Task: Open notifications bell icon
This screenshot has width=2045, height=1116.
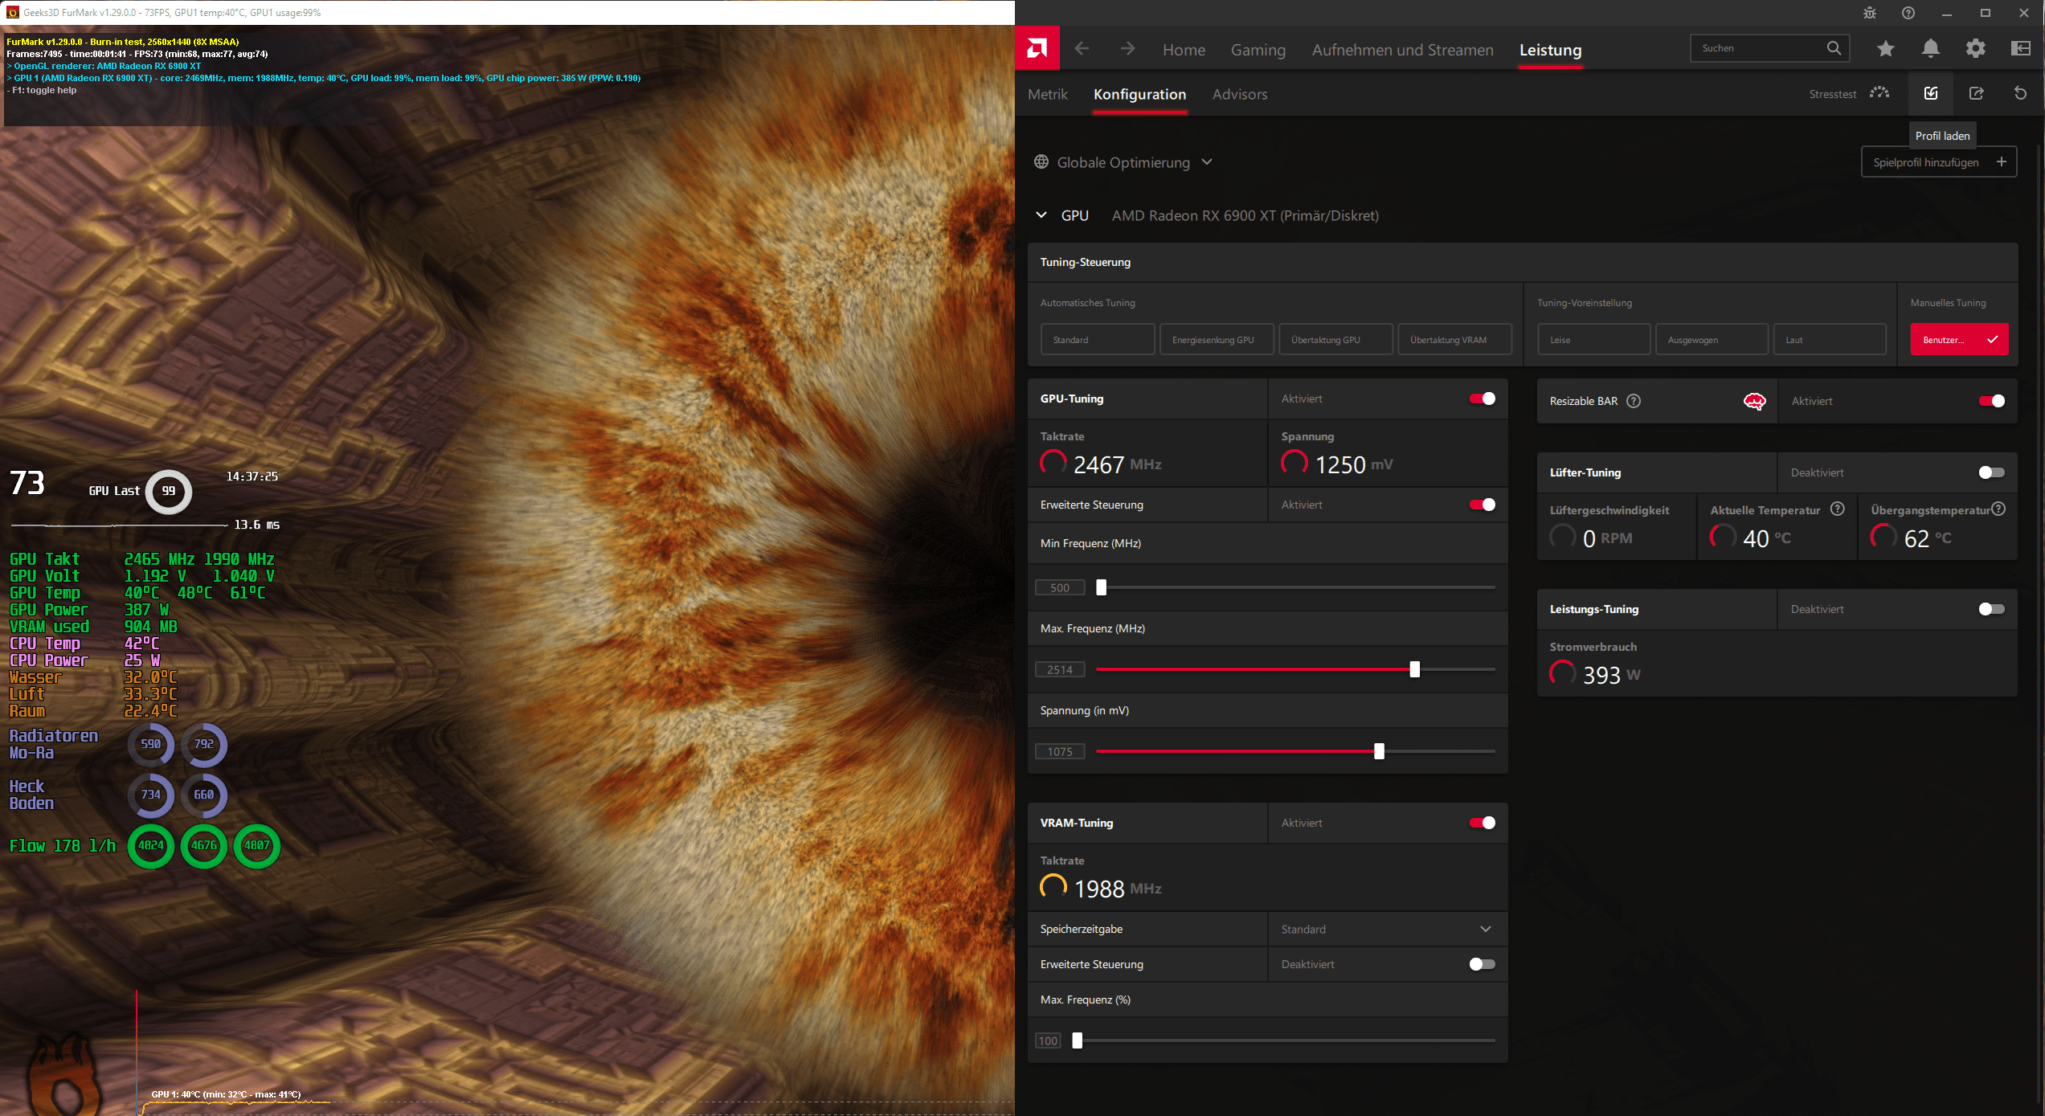Action: coord(1931,49)
